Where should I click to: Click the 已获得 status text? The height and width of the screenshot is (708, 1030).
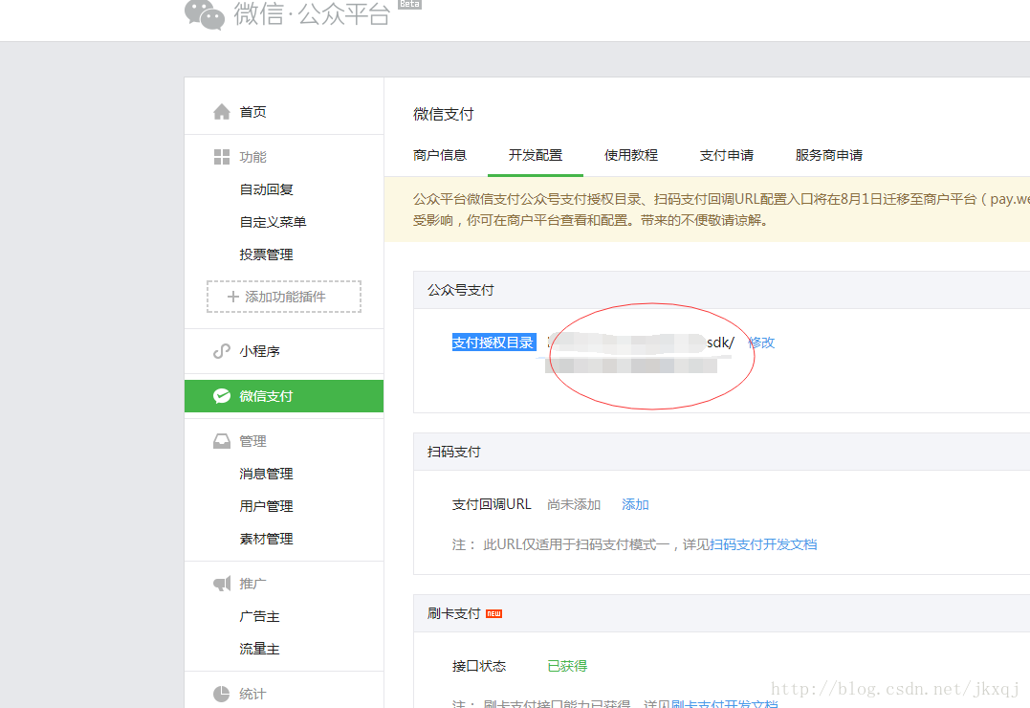pyautogui.click(x=567, y=666)
